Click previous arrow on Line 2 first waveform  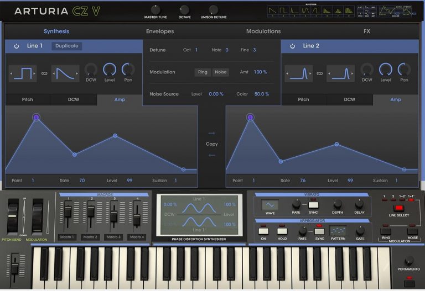[287, 73]
